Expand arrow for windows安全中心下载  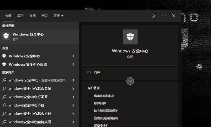pos(73,105)
